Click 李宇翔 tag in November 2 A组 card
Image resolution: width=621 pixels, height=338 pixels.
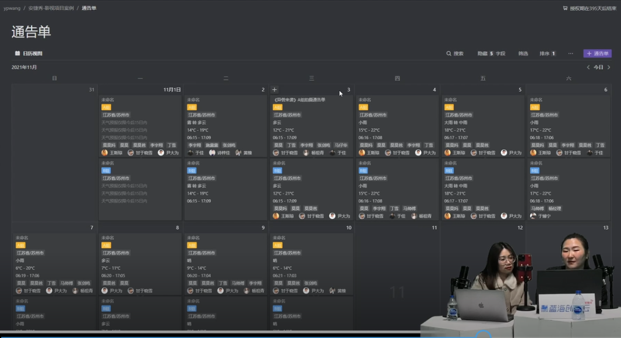click(x=195, y=145)
